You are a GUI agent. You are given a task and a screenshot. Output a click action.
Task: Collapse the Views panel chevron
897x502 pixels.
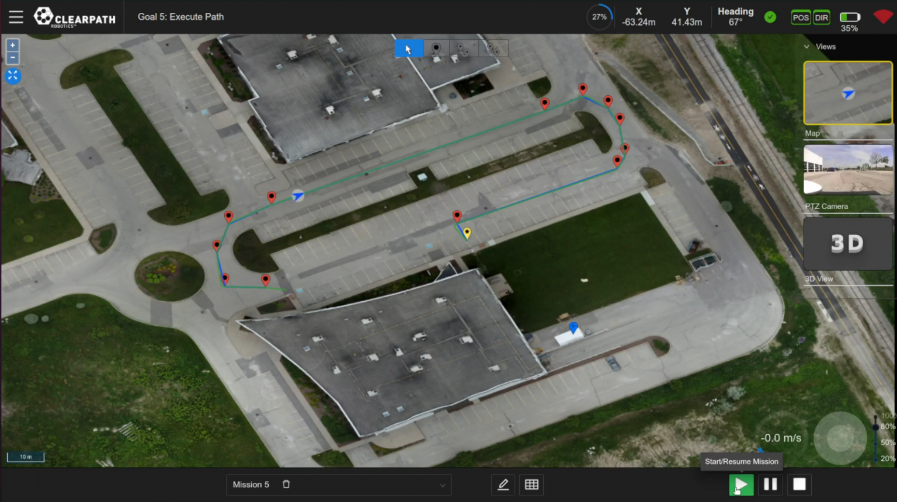click(x=806, y=47)
